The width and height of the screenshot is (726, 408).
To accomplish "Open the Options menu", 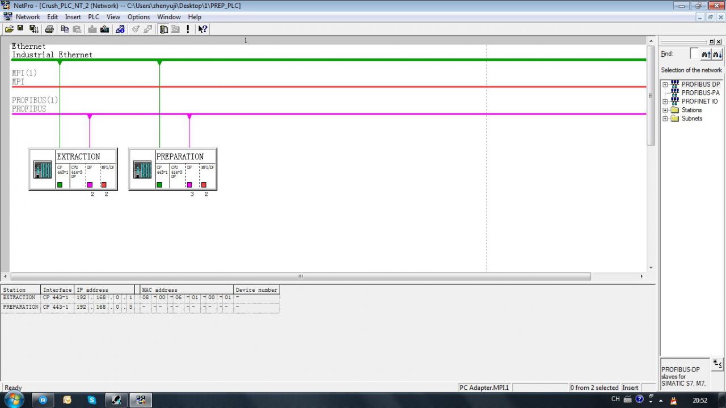I will click(138, 17).
